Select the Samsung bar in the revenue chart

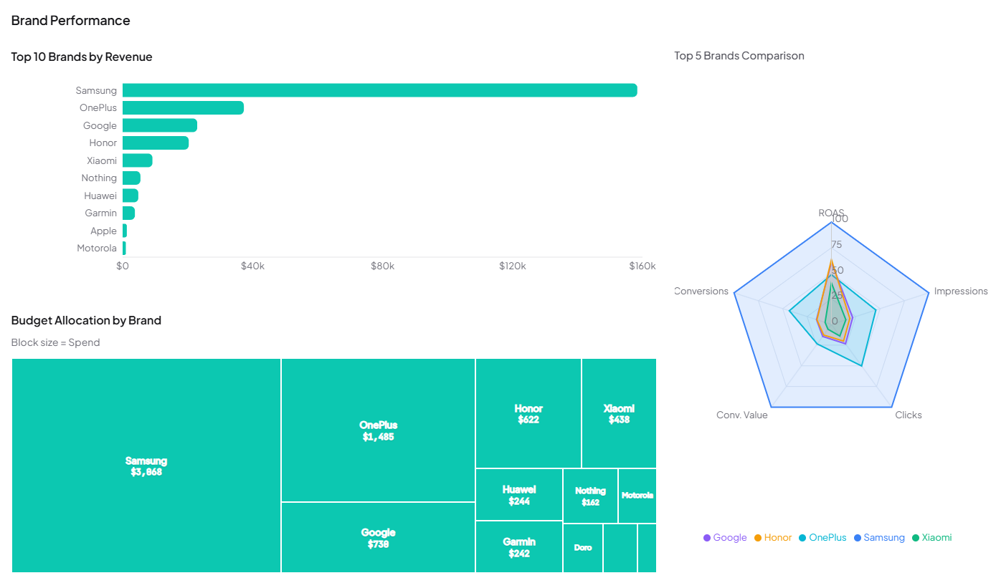point(380,90)
